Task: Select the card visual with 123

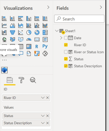Action: 37,39
